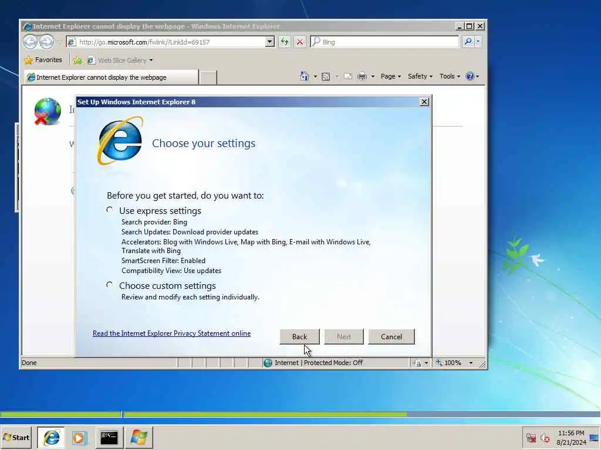Viewport: 601px width, 450px height.
Task: Click the URL address field
Action: tap(171, 42)
